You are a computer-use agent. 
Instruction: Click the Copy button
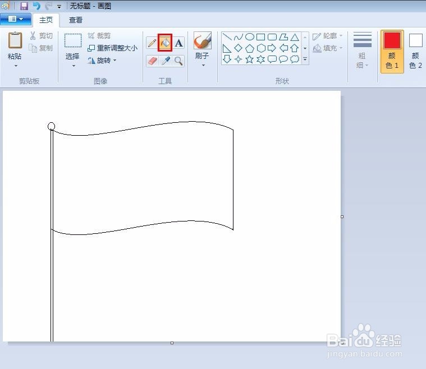(x=40, y=48)
